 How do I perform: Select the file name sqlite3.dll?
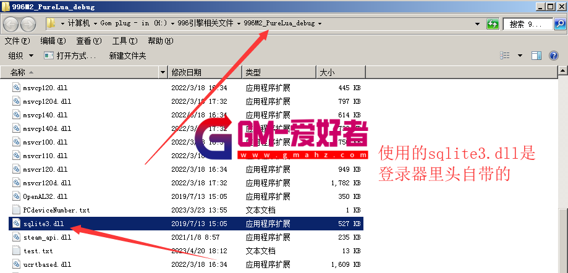(43, 224)
